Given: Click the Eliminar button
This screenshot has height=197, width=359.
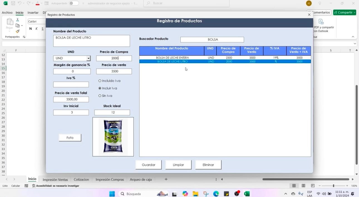Looking at the screenshot, I should tap(208, 165).
